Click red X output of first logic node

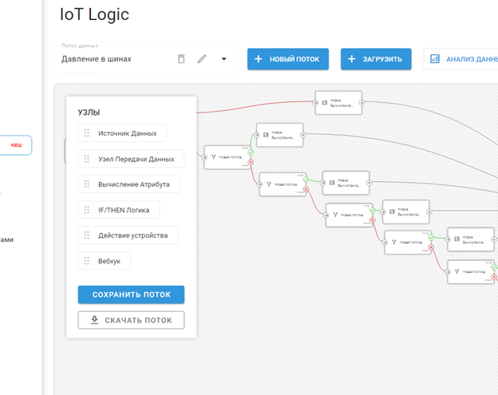point(251,163)
